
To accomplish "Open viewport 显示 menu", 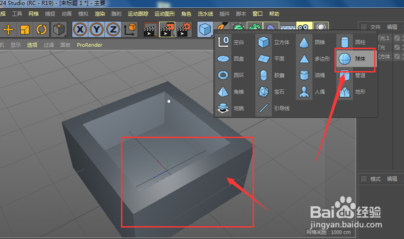I will [16, 45].
